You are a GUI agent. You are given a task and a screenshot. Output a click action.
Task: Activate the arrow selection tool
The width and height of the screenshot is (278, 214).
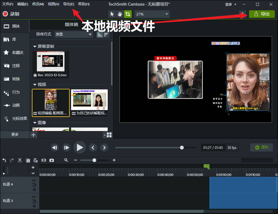[112, 14]
